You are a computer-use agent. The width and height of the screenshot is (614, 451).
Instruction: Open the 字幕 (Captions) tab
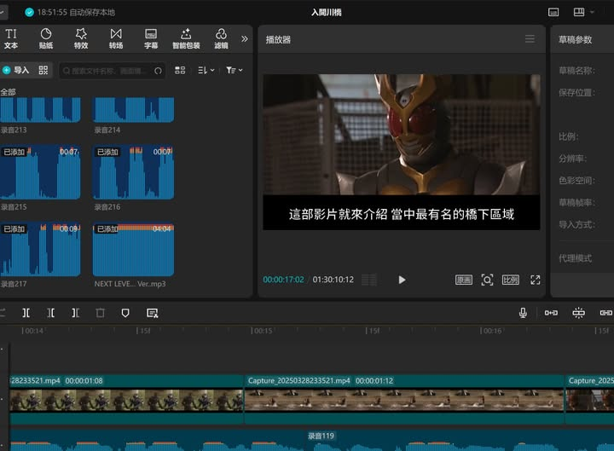[x=151, y=38]
